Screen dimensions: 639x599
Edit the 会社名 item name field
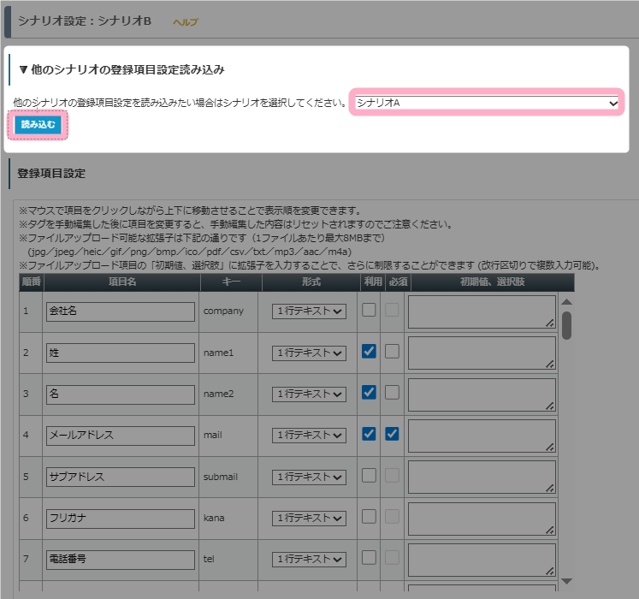pyautogui.click(x=121, y=311)
